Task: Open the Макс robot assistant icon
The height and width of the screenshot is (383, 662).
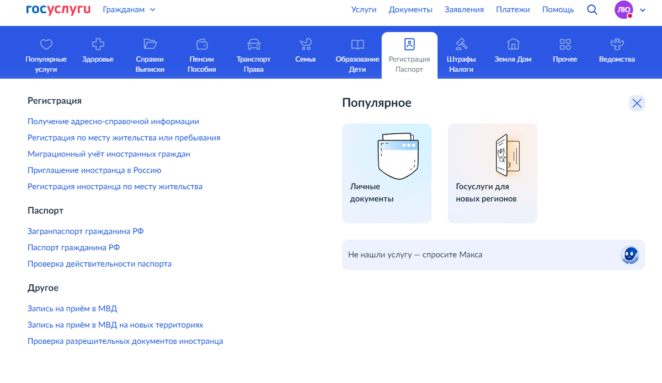Action: [x=630, y=255]
